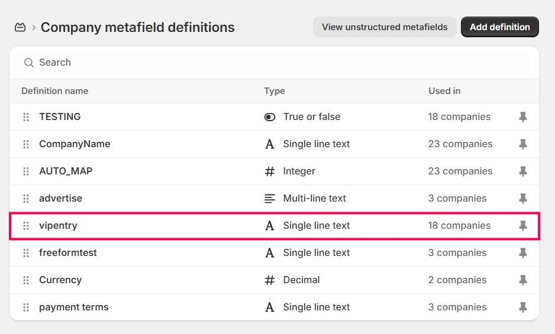Image resolution: width=555 pixels, height=334 pixels.
Task: Pin the AUTO_MAP definition
Action: pyautogui.click(x=523, y=171)
